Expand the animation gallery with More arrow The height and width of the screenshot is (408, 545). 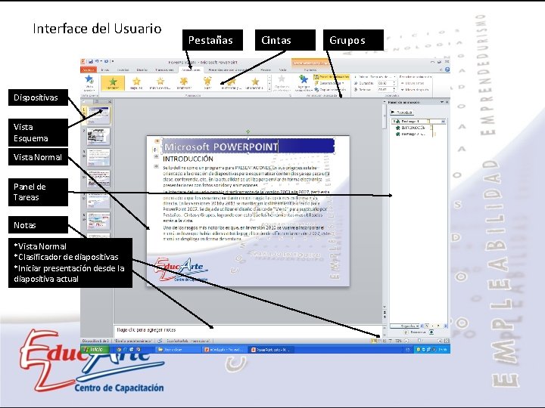coord(269,89)
